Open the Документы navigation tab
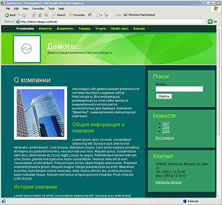This screenshot has height=205, width=222. point(65,28)
